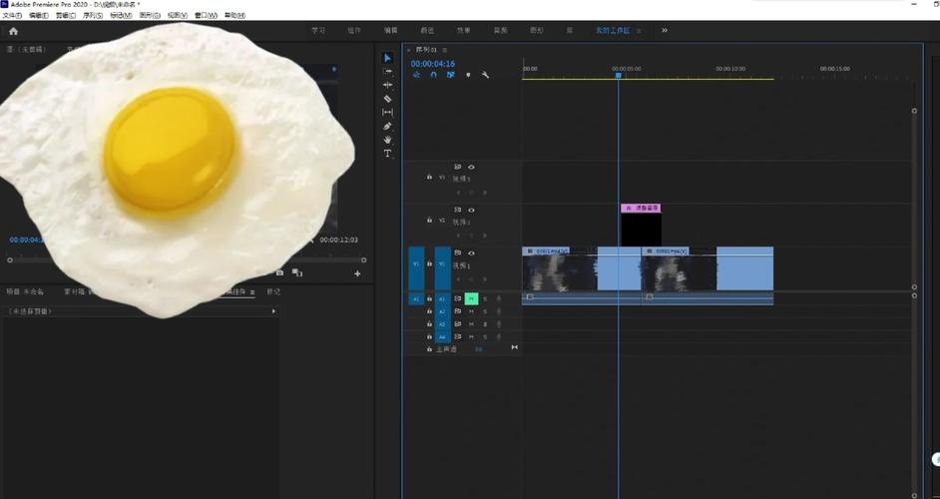This screenshot has height=499, width=940.
Task: Select the Hand tool
Action: coord(387,140)
